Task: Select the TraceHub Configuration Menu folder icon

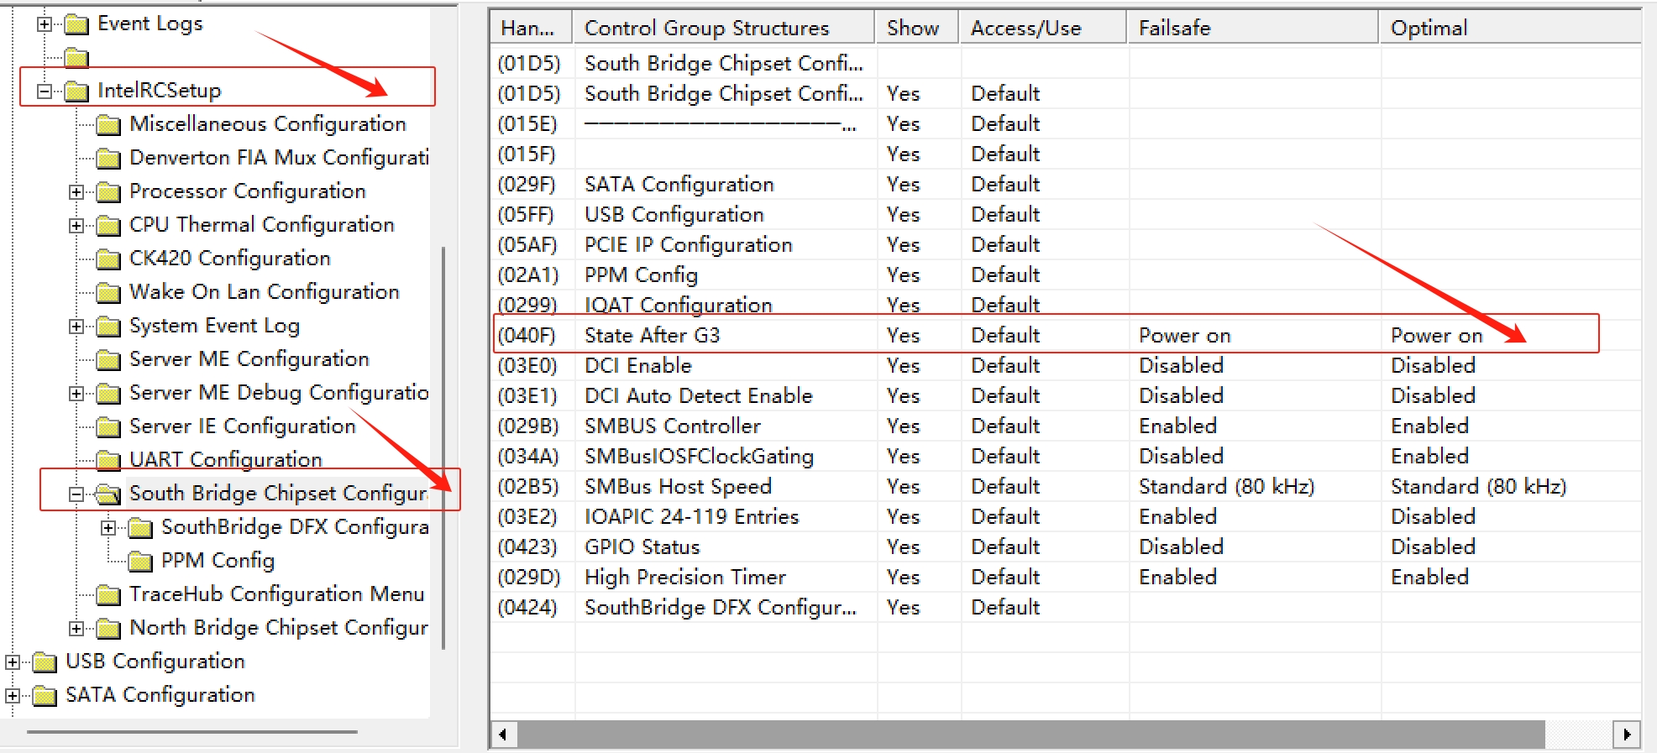Action: pyautogui.click(x=108, y=595)
